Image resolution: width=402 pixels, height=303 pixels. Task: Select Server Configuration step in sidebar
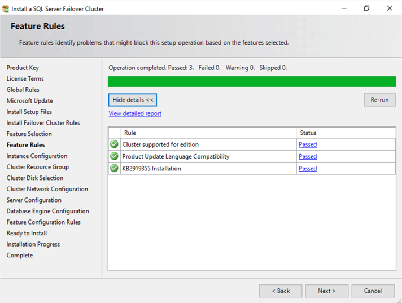coord(34,200)
